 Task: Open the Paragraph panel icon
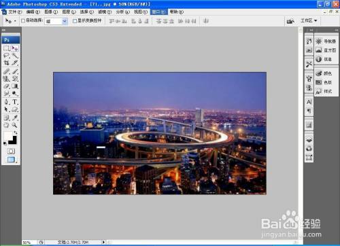[x=309, y=111]
